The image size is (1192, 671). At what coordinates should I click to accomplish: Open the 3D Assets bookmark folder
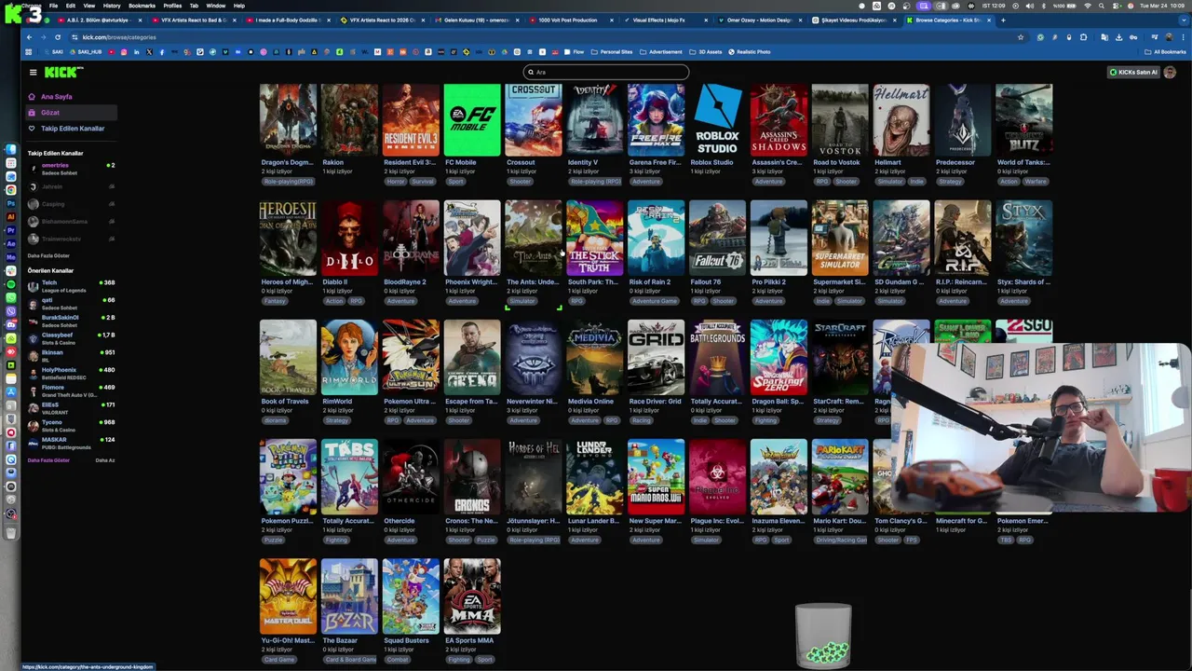(x=707, y=52)
